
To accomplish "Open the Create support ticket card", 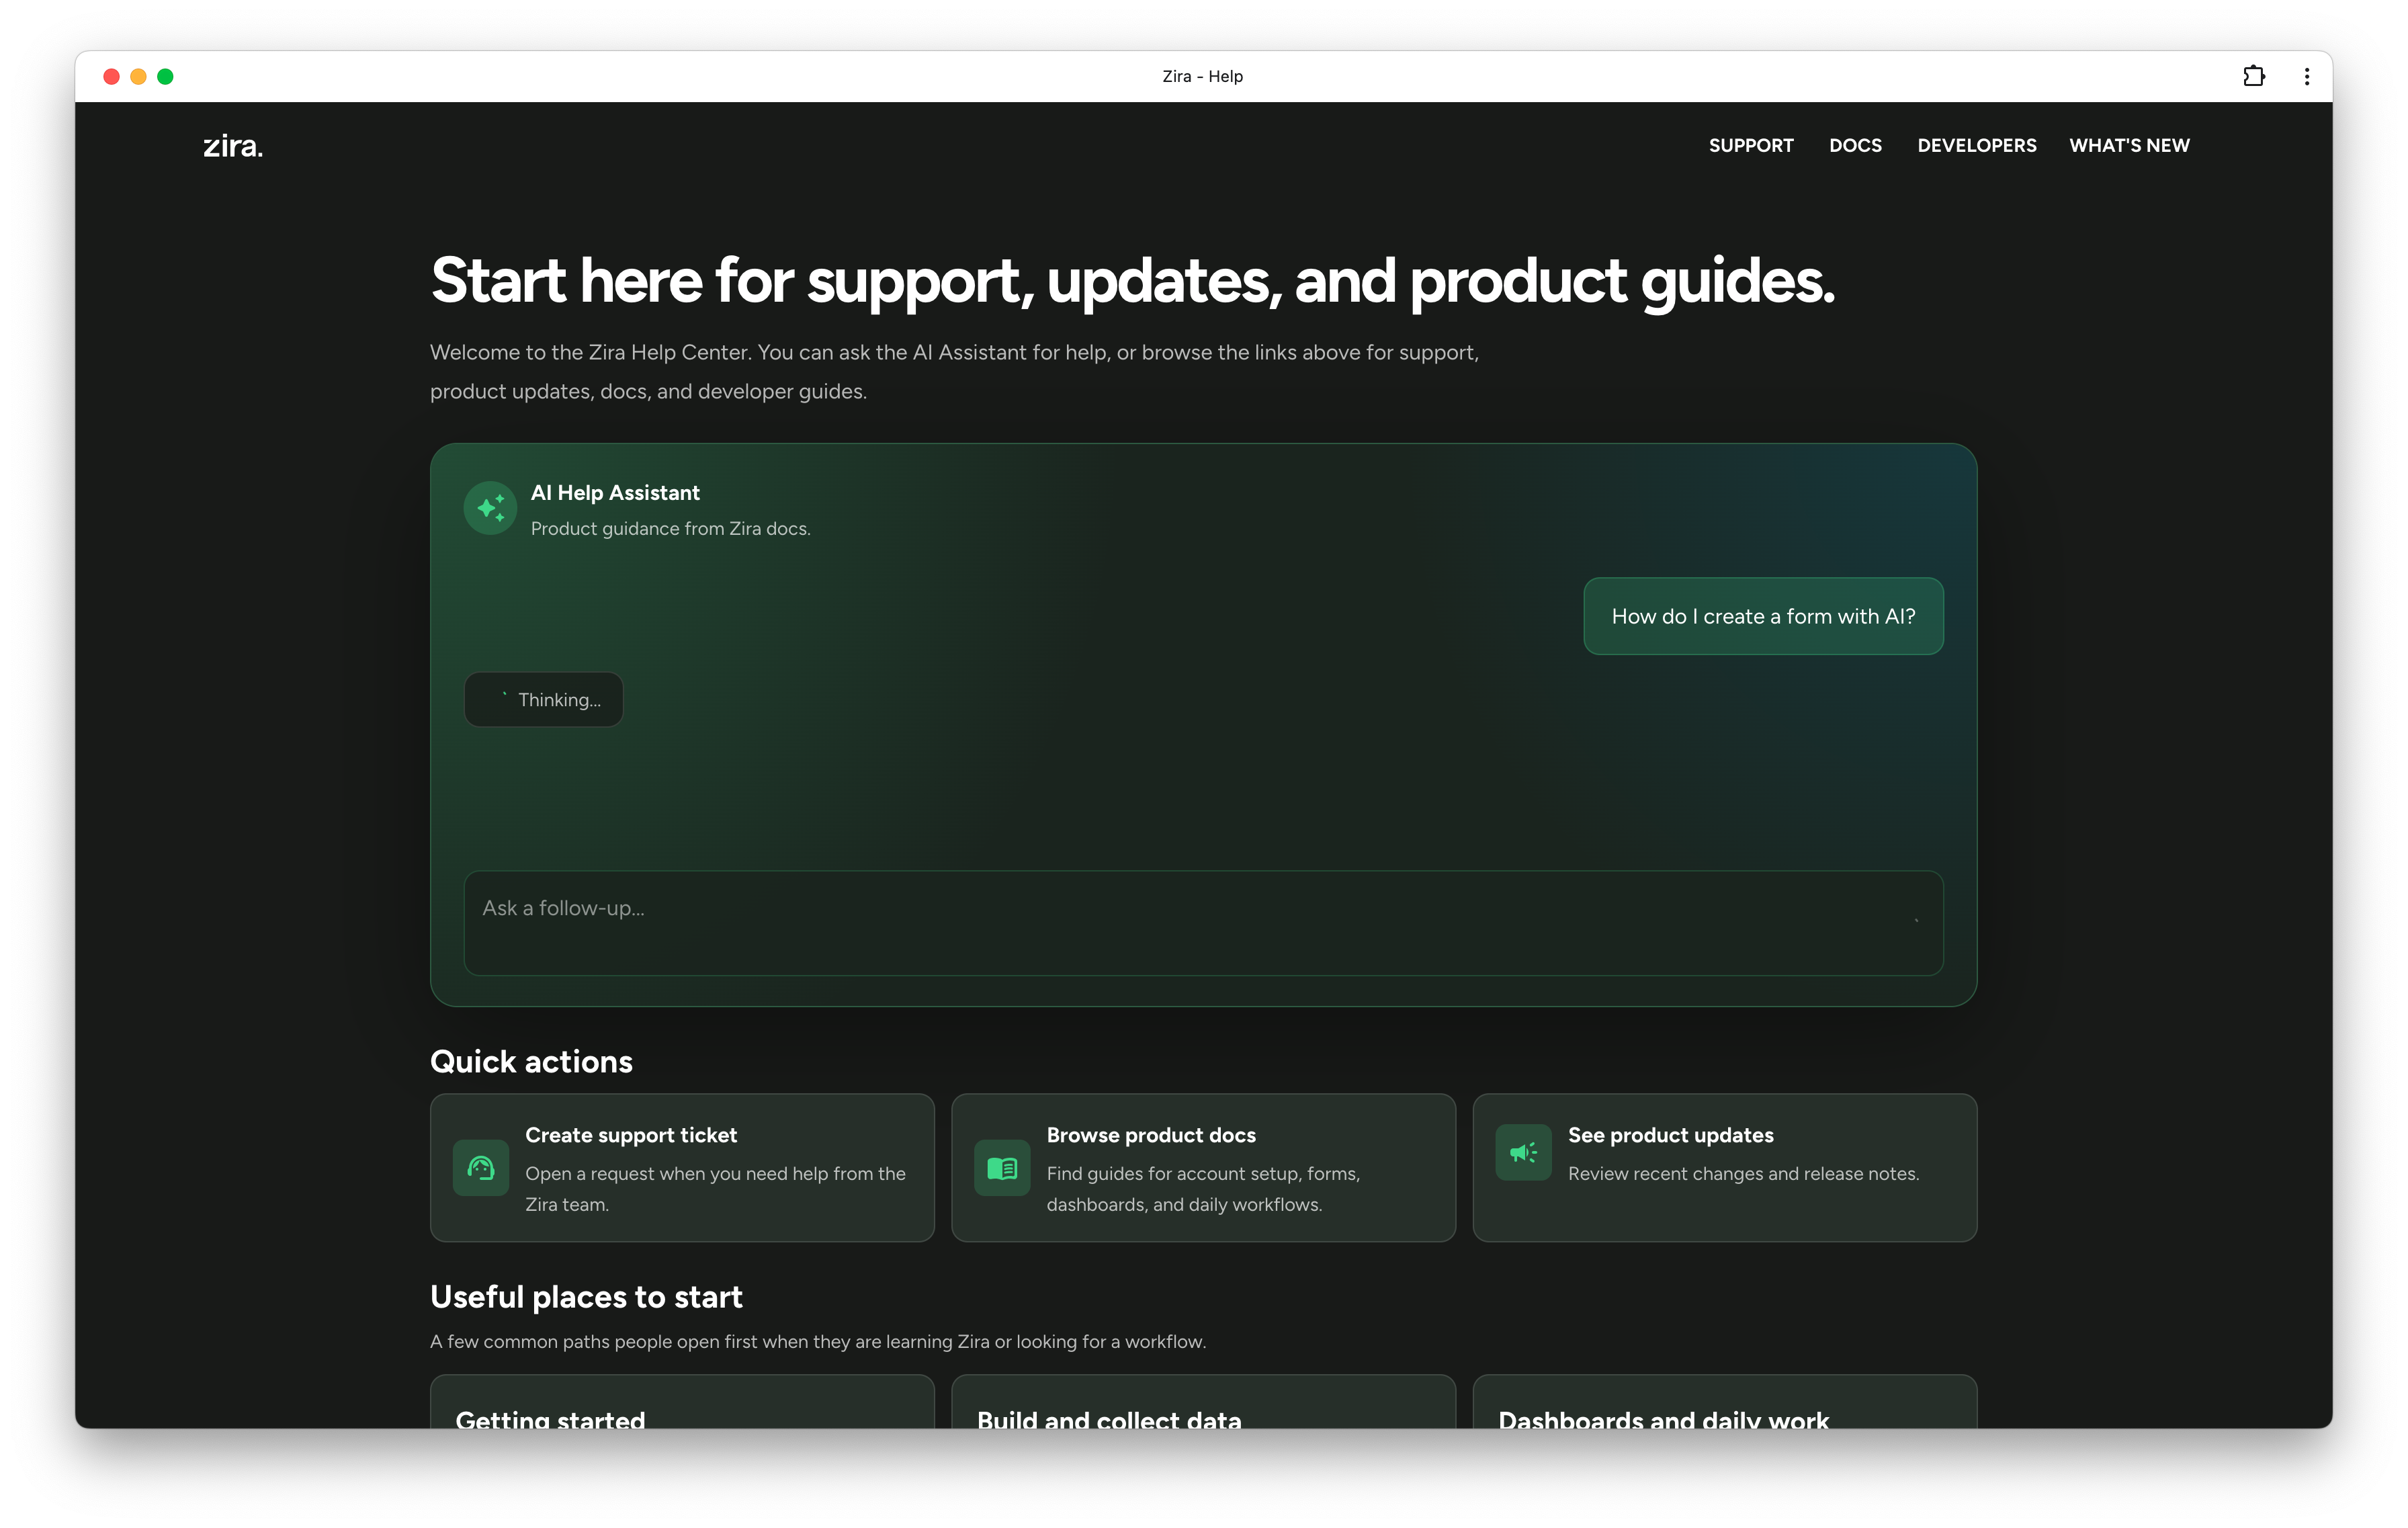I will pyautogui.click(x=682, y=1167).
